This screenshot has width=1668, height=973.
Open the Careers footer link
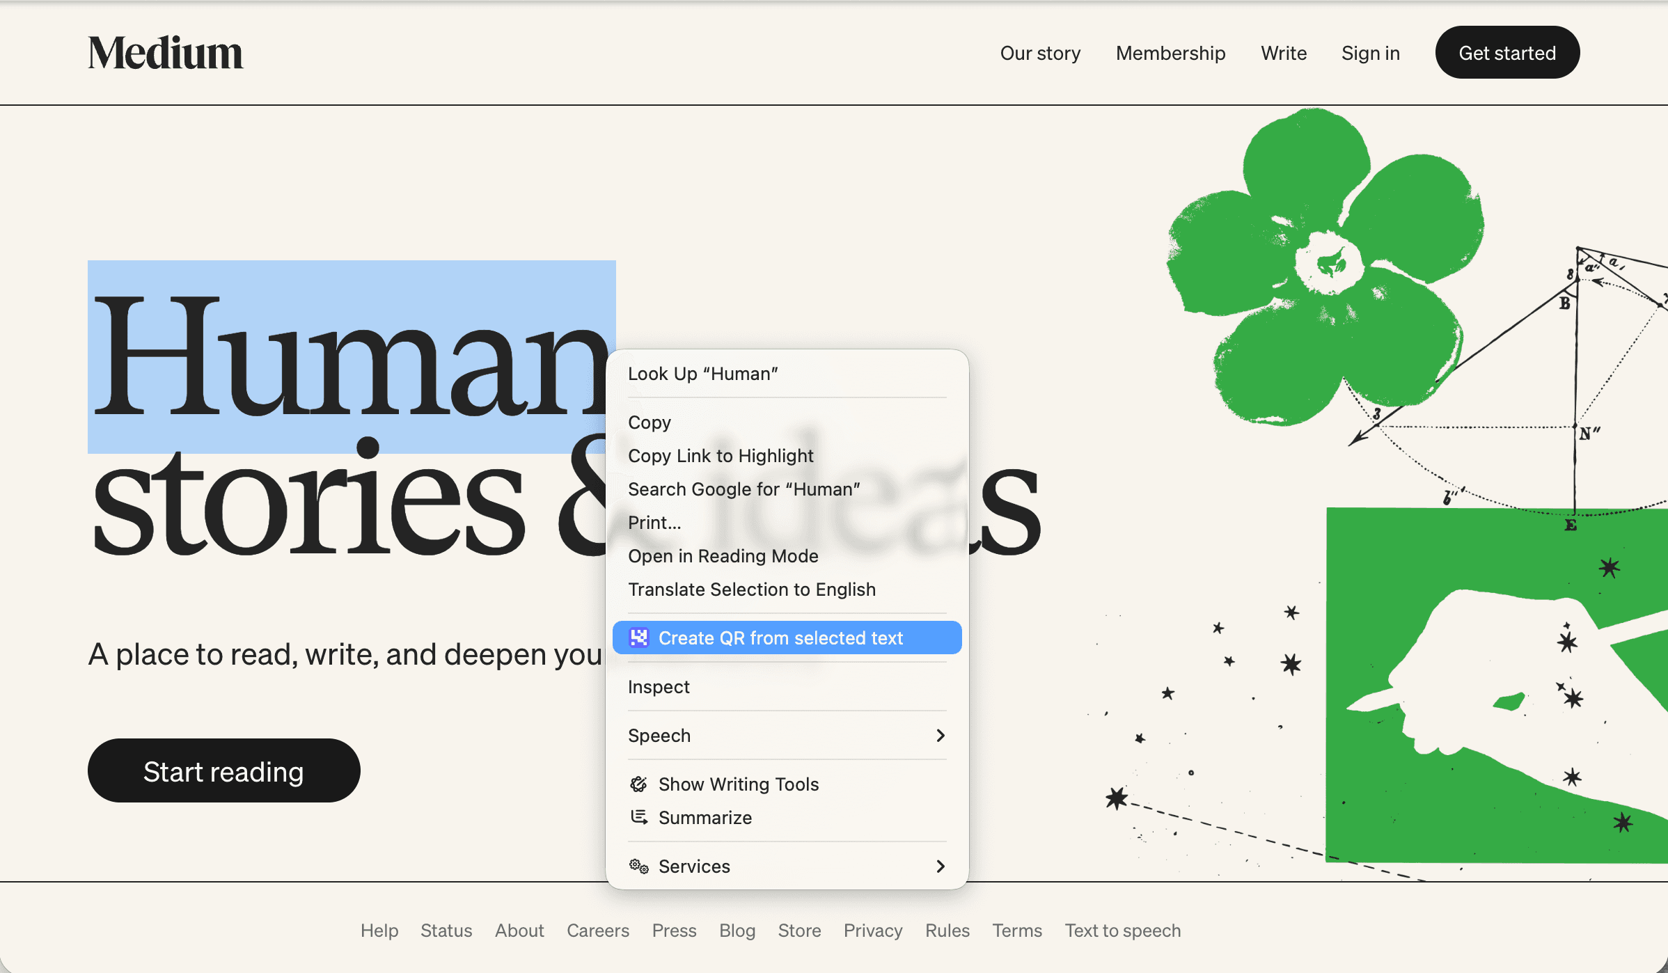[598, 931]
